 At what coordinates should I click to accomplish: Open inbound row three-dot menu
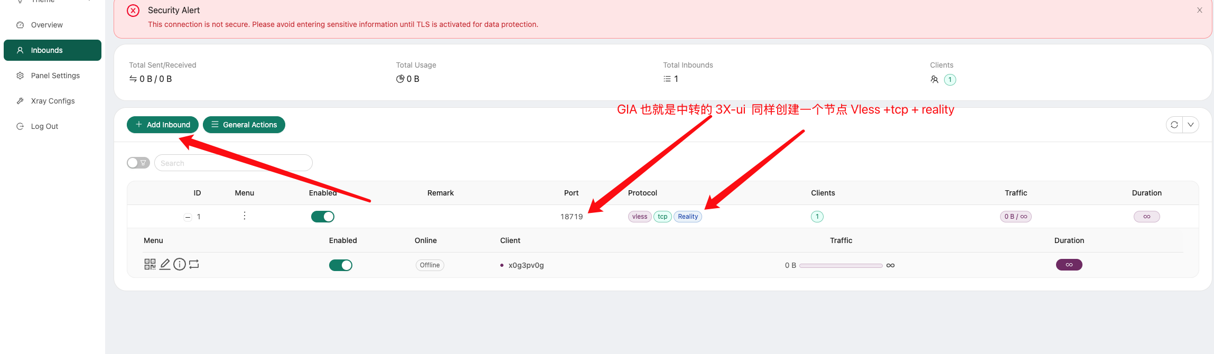click(x=244, y=216)
